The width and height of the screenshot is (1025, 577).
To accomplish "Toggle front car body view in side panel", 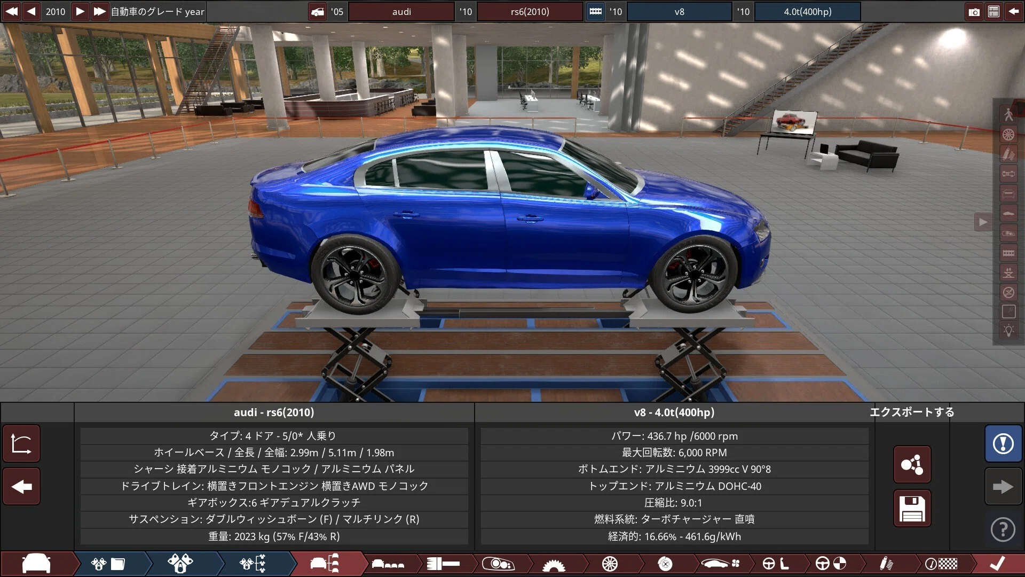I will pos(1008,193).
